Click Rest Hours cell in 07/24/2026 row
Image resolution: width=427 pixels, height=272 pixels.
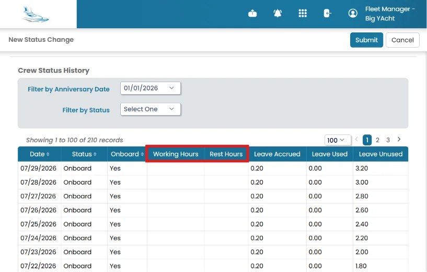pos(226,238)
